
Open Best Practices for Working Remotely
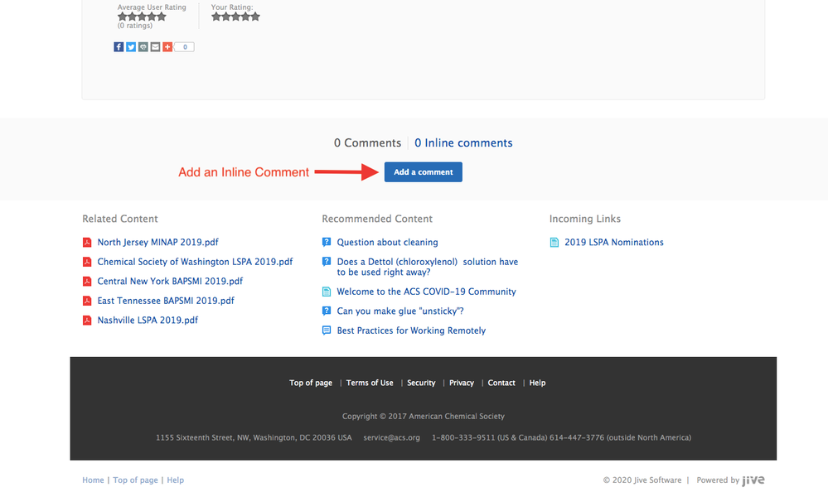[x=411, y=330]
